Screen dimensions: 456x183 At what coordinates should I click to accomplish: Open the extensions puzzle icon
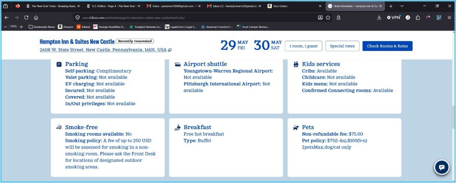pos(418,18)
